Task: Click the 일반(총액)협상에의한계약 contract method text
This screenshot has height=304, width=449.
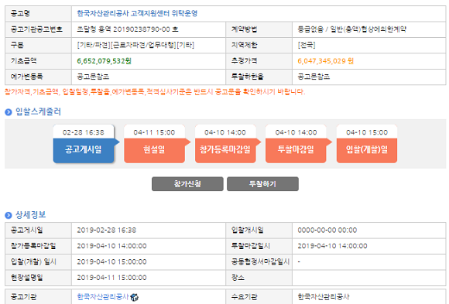Action: point(368,29)
